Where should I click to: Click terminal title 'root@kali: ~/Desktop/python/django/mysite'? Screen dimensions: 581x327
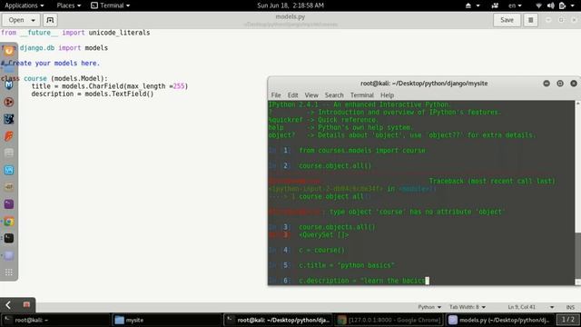424,84
